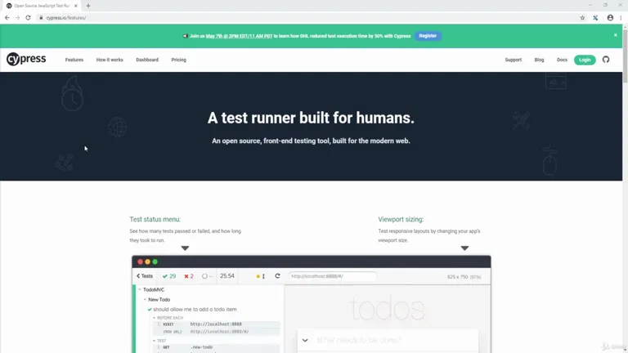The width and height of the screenshot is (628, 353).
Task: Open the Chrome profile avatar icon
Action: [x=610, y=18]
